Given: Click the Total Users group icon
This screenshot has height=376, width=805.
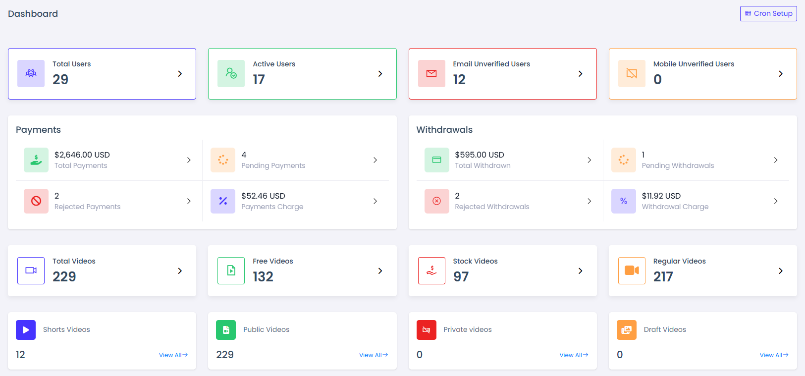Looking at the screenshot, I should (31, 73).
